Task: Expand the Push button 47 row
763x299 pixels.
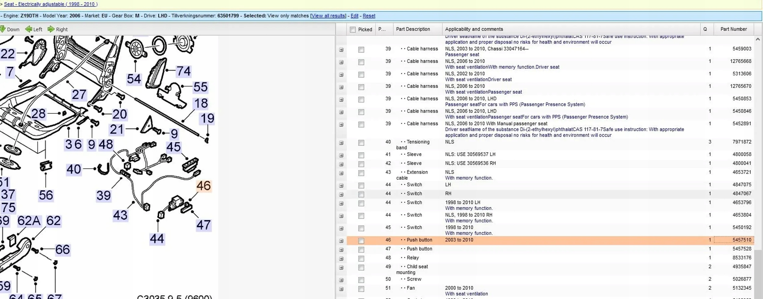Action: (341, 250)
